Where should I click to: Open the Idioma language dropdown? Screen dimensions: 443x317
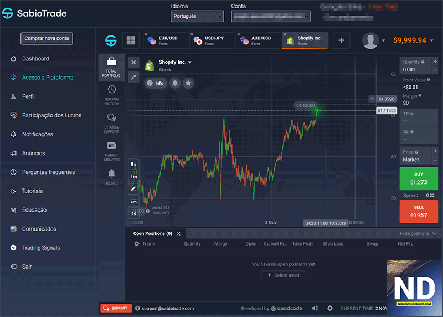[197, 16]
